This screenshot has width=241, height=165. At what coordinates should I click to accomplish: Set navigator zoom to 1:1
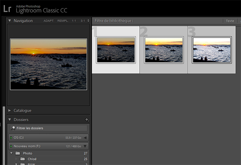tap(74, 21)
